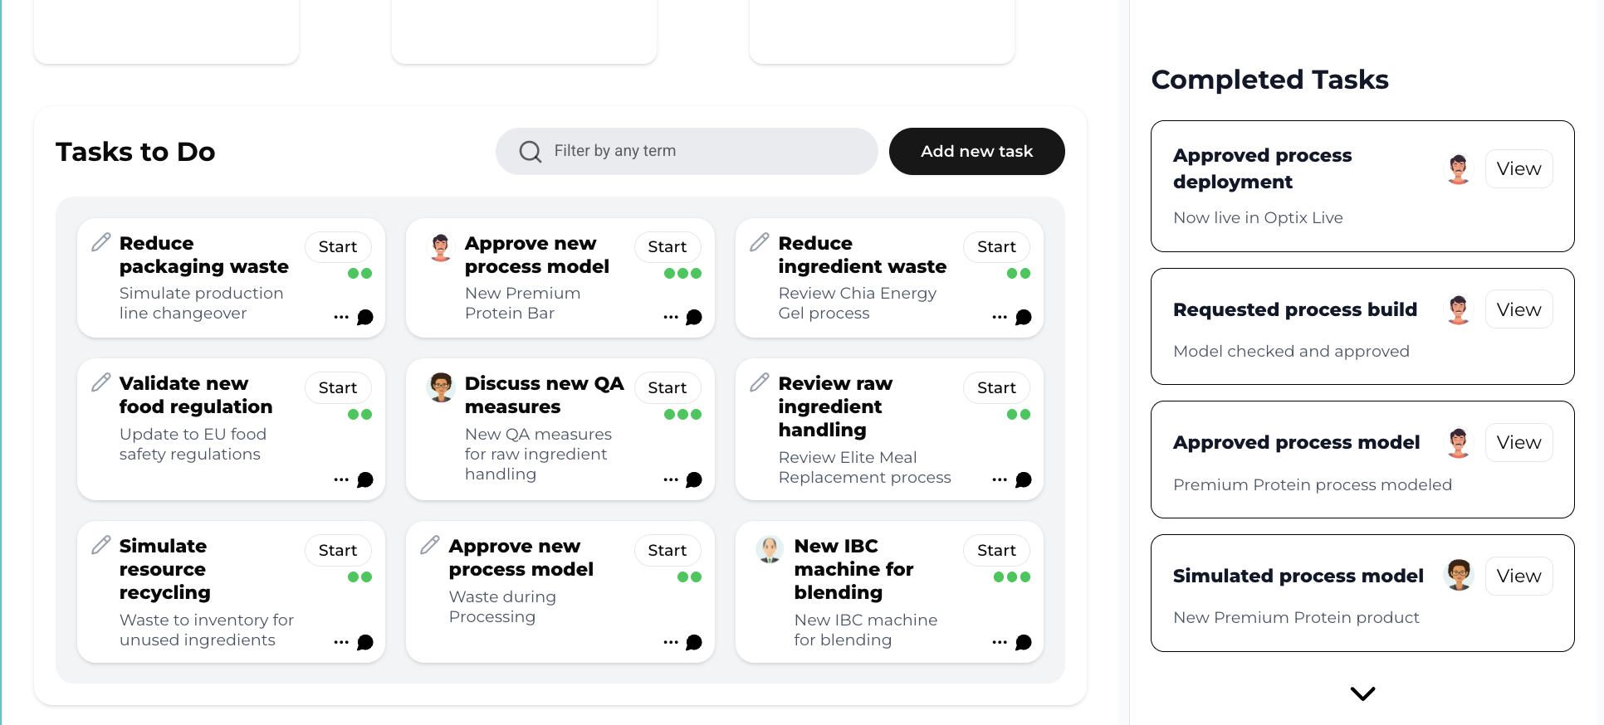This screenshot has height=725, width=1604.
Task: Click the search magnifier icon in filter bar
Action: [x=530, y=151]
